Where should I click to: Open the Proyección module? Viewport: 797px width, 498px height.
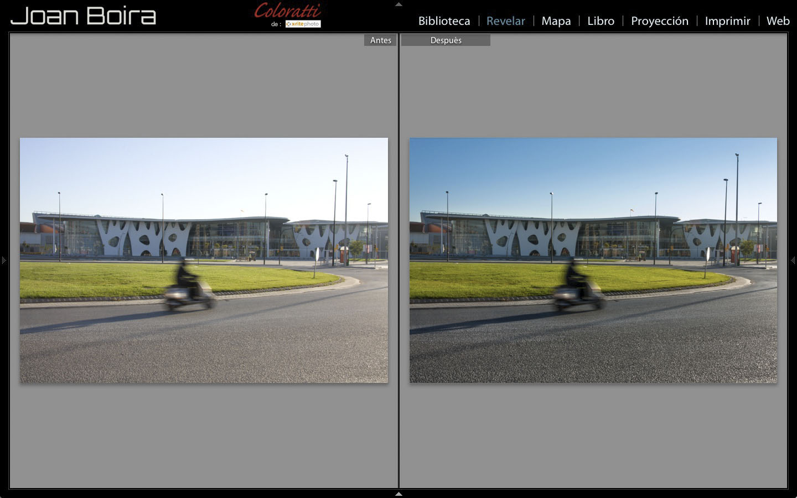click(659, 21)
